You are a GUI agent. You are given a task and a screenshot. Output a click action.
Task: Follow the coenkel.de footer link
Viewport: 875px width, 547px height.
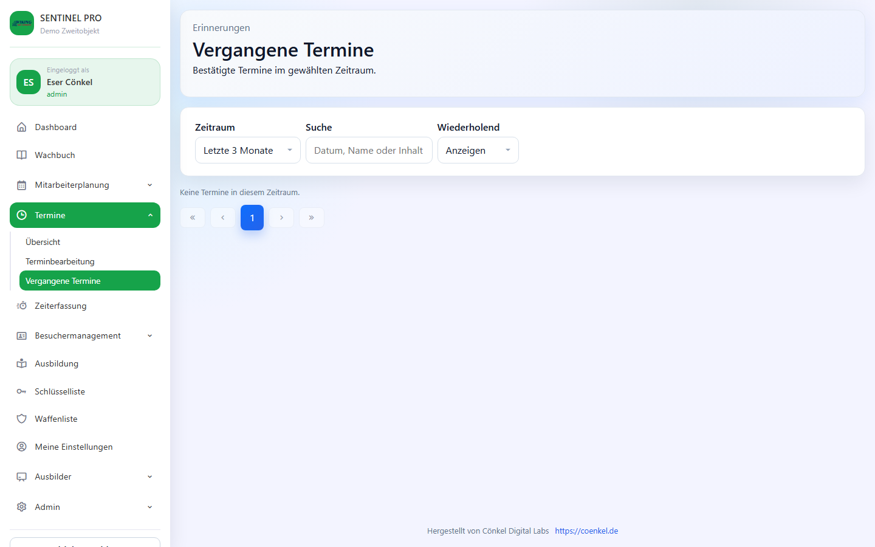[x=586, y=531]
